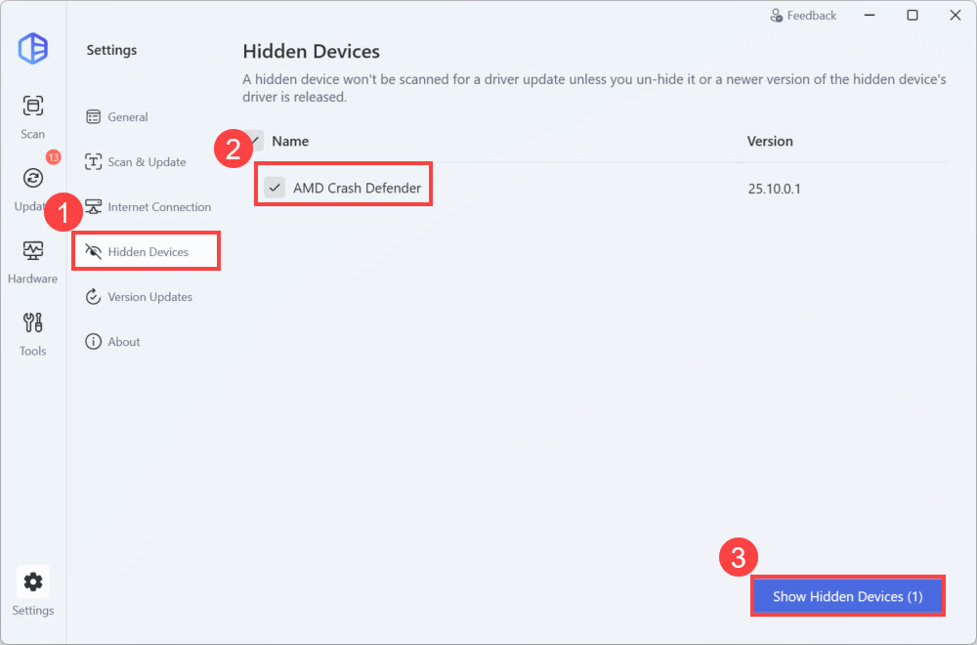Open the Tools wrench icon

point(33,323)
